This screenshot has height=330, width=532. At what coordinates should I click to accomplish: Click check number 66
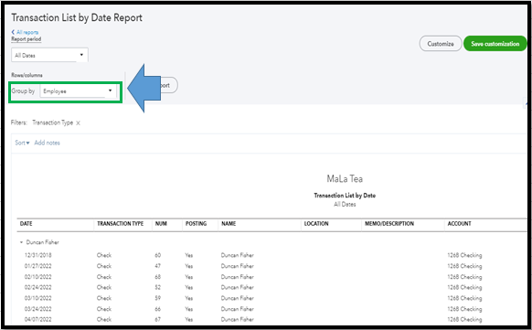(x=158, y=309)
